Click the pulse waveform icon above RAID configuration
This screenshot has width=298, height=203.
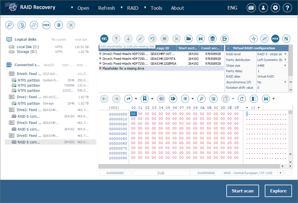254,38
